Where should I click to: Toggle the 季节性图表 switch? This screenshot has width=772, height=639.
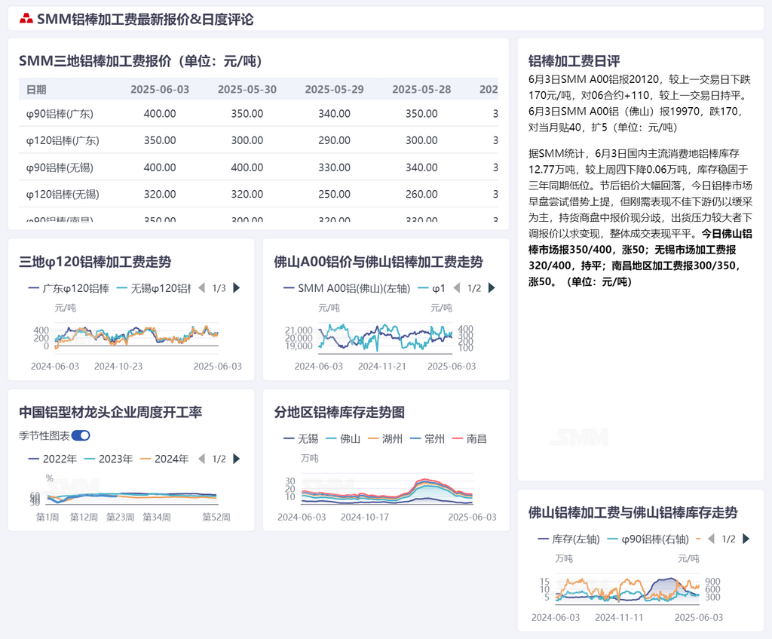pos(81,435)
